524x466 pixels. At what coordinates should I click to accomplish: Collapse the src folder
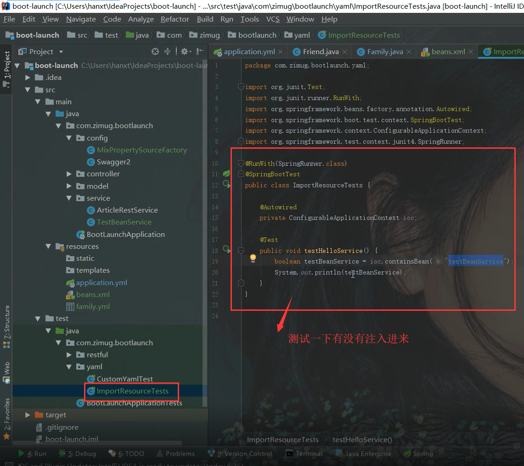(28, 90)
